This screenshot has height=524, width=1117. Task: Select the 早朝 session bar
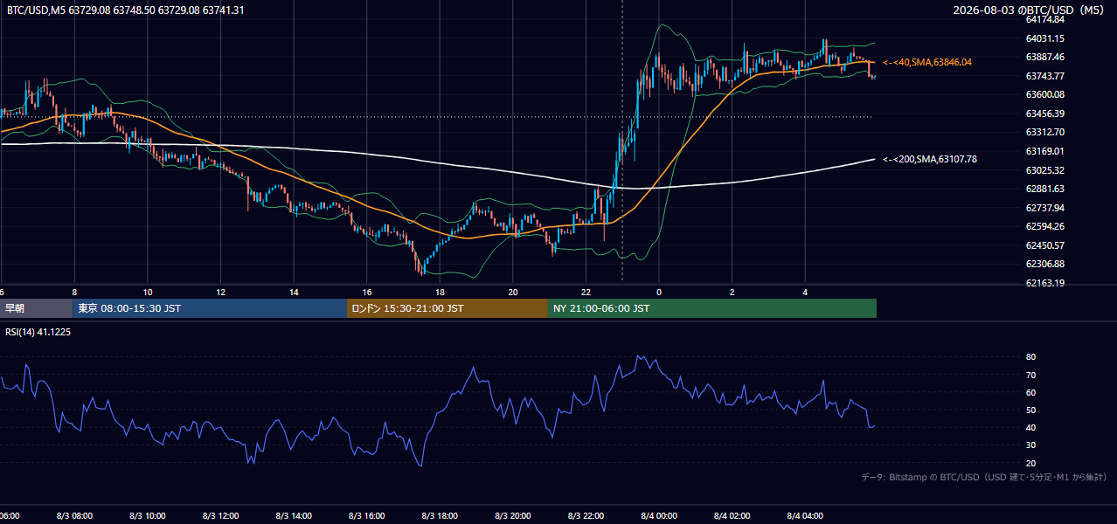36,308
